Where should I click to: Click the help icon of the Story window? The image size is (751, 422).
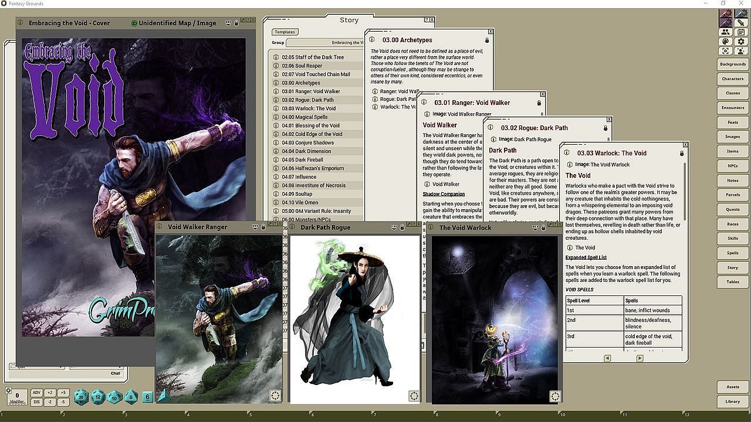click(427, 20)
